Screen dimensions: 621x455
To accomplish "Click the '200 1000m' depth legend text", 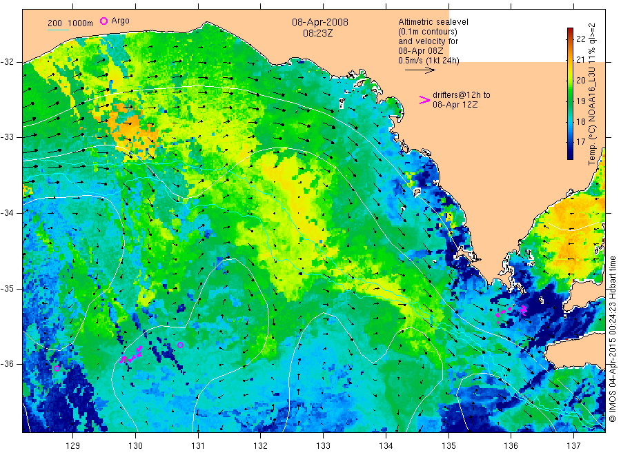I will pyautogui.click(x=70, y=23).
